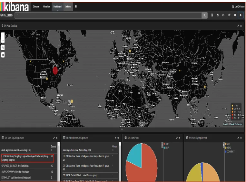Click the 1–6.2 legend color swatch

coord(232,106)
